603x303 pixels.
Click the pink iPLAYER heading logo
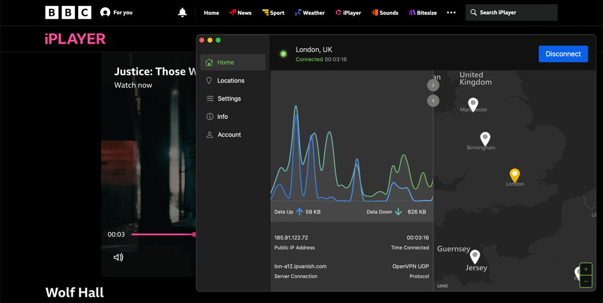(x=75, y=39)
